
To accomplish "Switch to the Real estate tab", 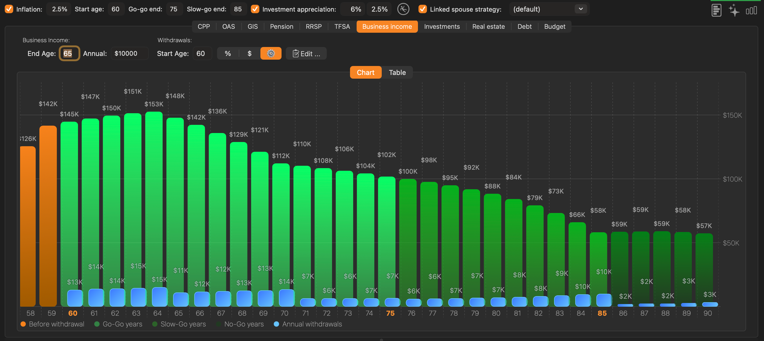I will [x=489, y=27].
